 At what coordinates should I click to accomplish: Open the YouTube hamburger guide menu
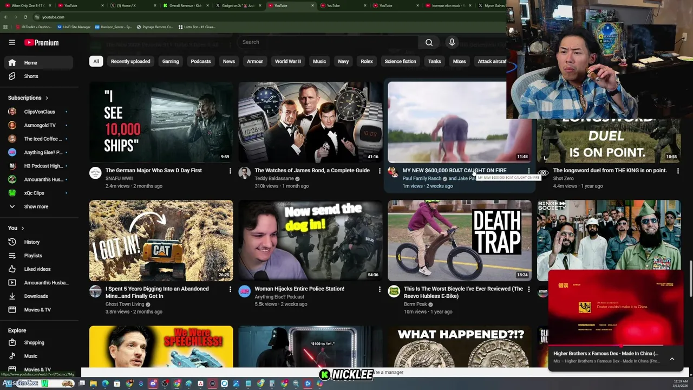tap(12, 42)
